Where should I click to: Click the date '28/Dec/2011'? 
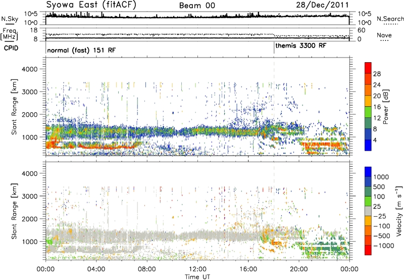coord(322,5)
